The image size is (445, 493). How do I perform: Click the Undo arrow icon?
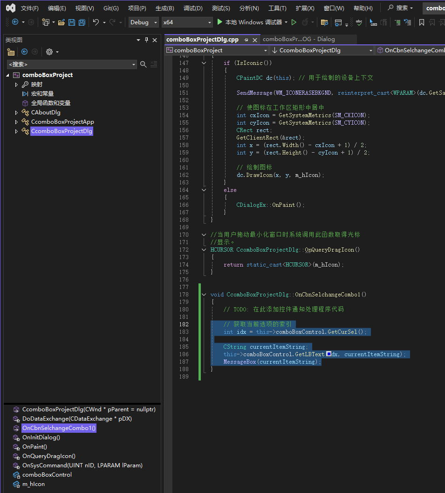pos(96,22)
